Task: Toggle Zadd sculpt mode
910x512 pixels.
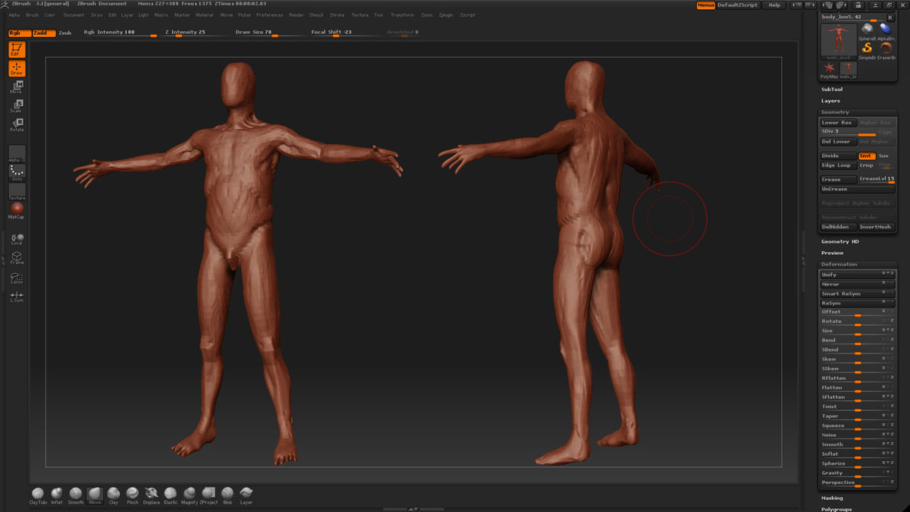Action: [x=43, y=33]
